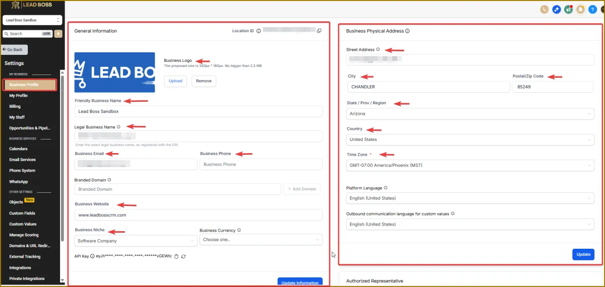This screenshot has height=287, width=605.
Task: Show the Location ID info tooltip icon
Action: click(x=259, y=31)
